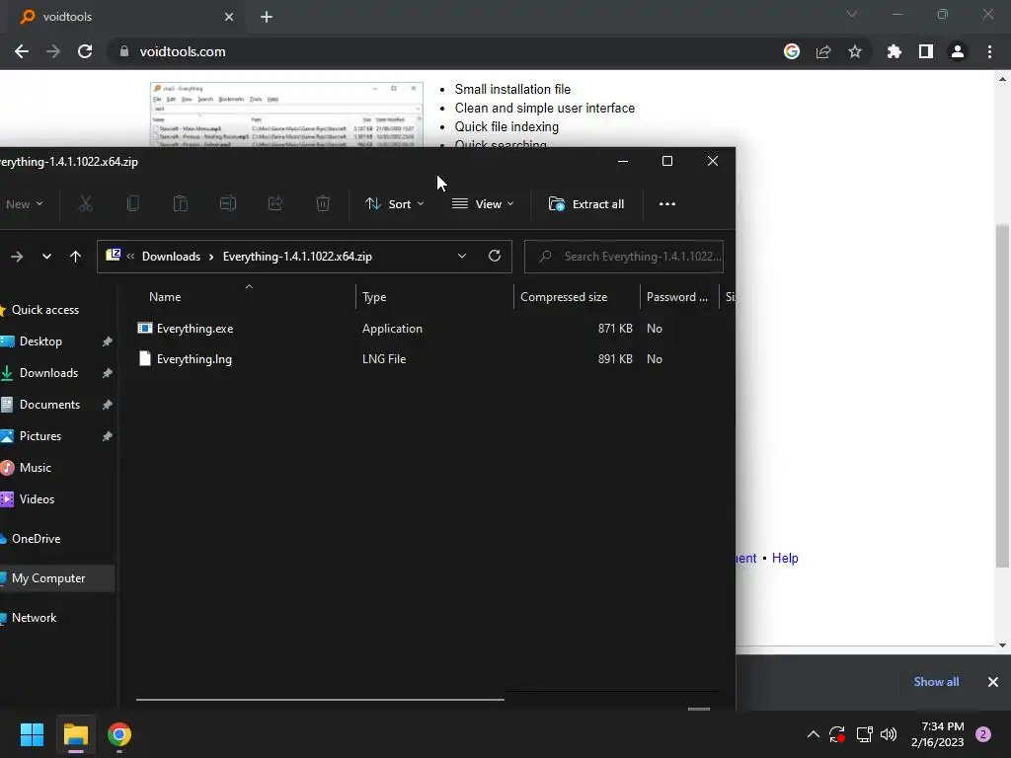Screen dimensions: 1011x758
Task: Select Music in navigation pane
Action: pos(35,468)
